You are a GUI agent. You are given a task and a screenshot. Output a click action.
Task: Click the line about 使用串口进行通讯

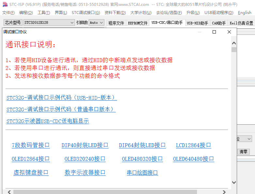click(80, 68)
